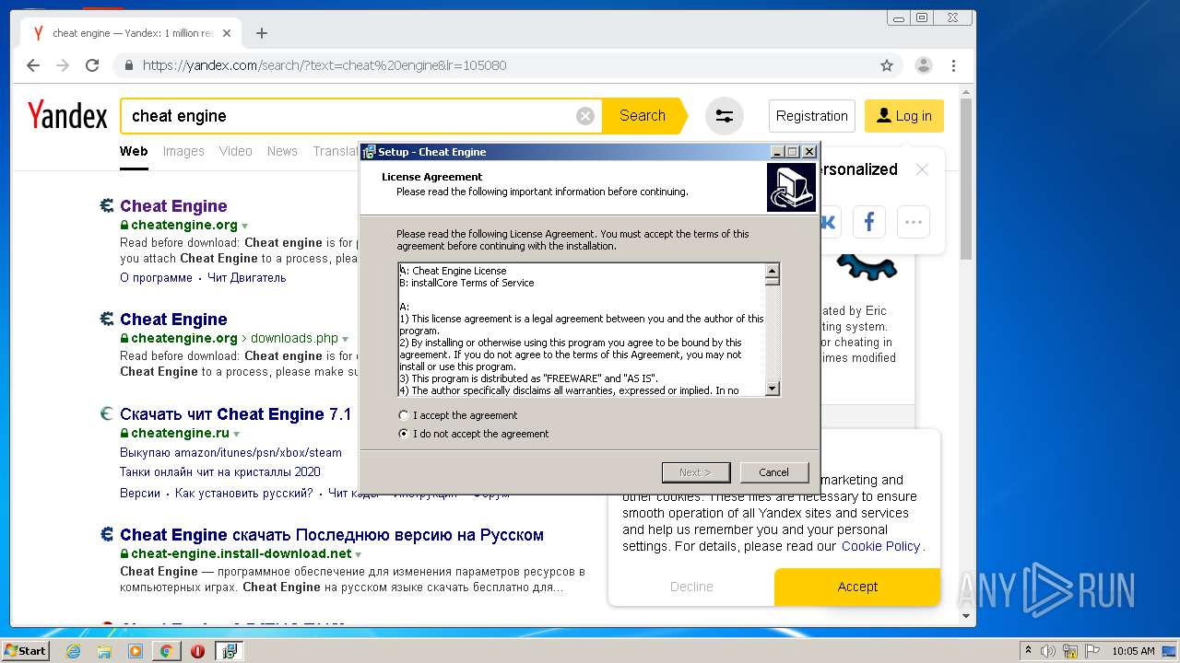Screen dimensions: 1180x663
Task: Open a new browser tab
Action: click(262, 33)
